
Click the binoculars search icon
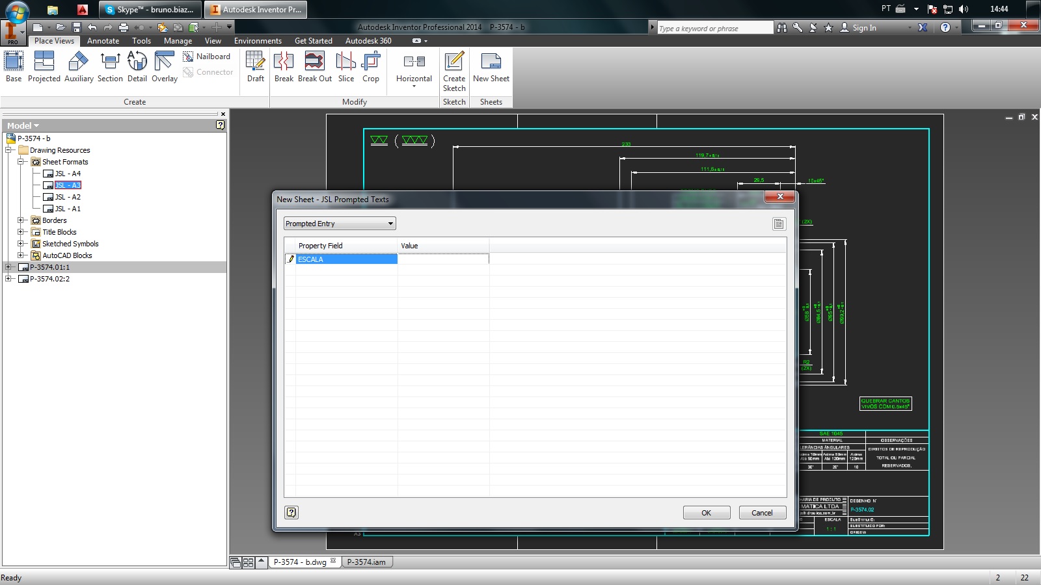782,27
